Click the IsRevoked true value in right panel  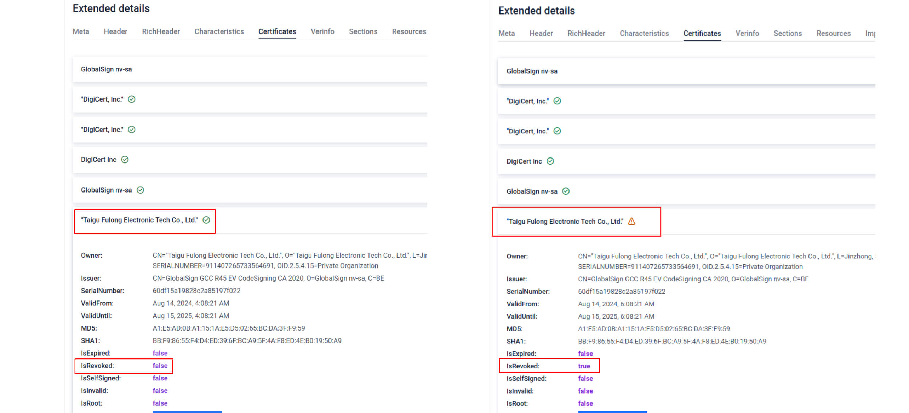(x=584, y=366)
